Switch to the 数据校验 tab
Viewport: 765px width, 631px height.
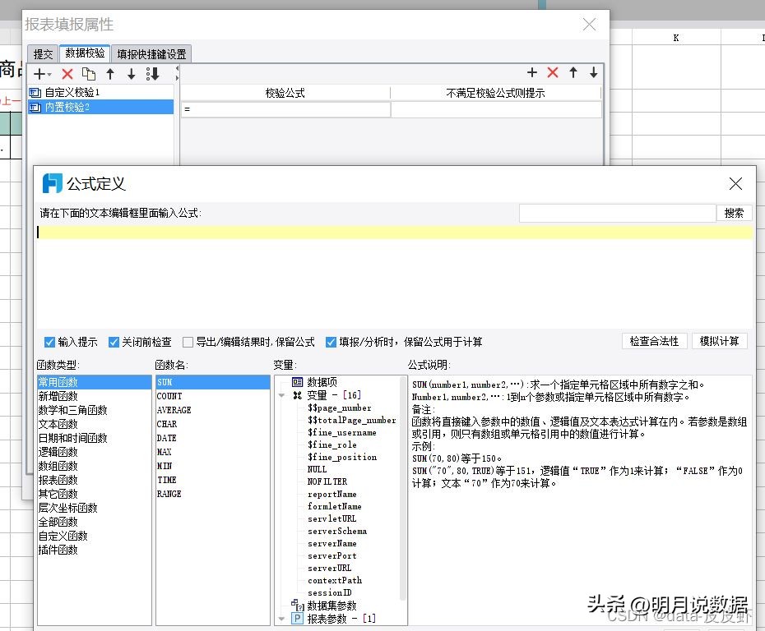[x=85, y=53]
